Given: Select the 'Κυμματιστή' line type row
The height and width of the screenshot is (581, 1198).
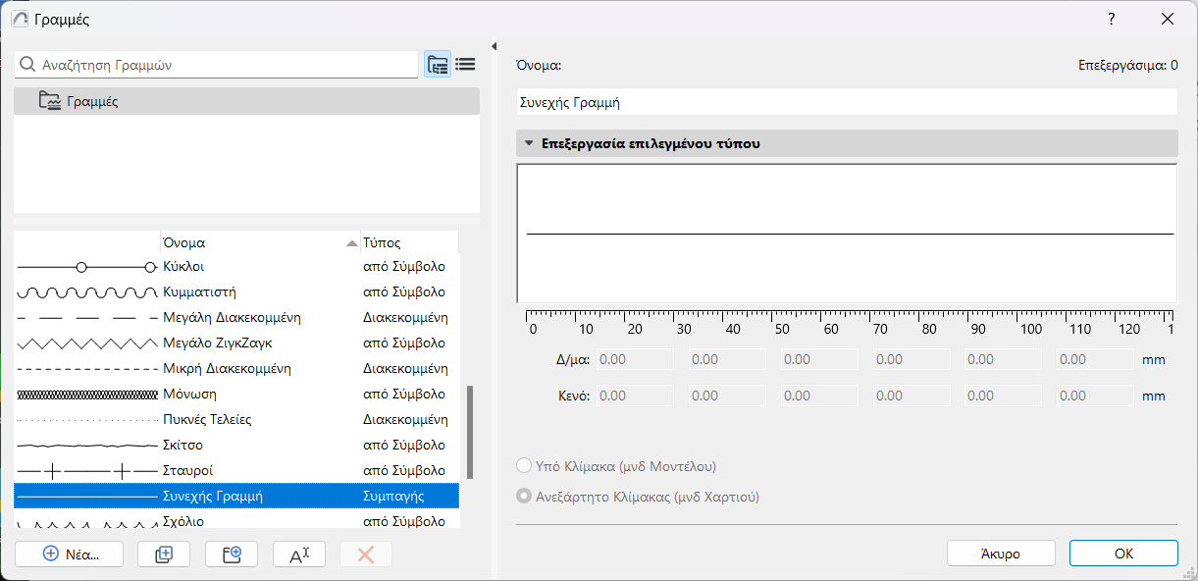Looking at the screenshot, I should [x=236, y=292].
